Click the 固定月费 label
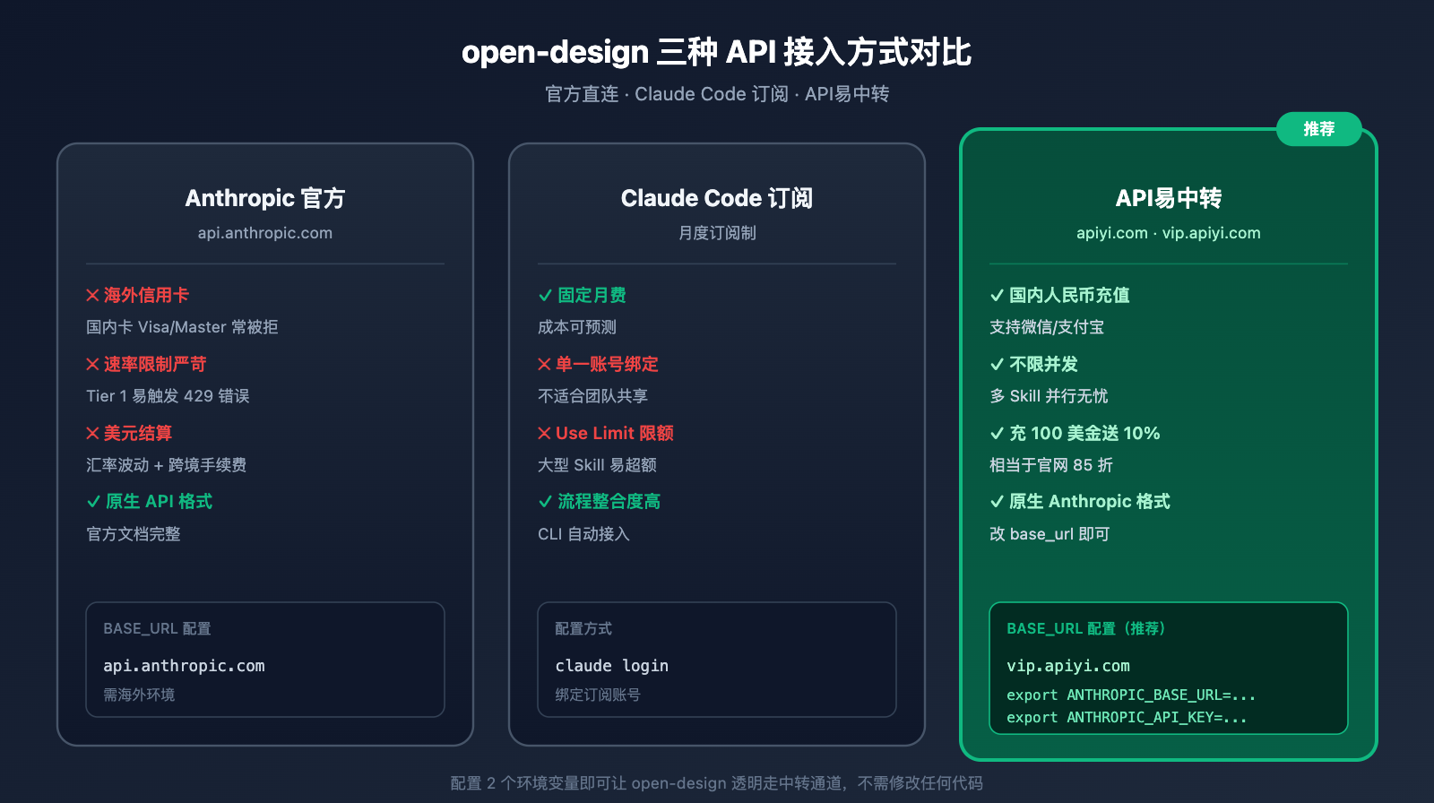This screenshot has height=803, width=1434. 592,296
